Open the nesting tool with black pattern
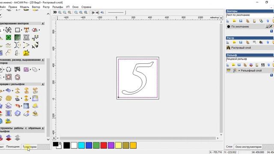274x154 pixels. click(17, 69)
